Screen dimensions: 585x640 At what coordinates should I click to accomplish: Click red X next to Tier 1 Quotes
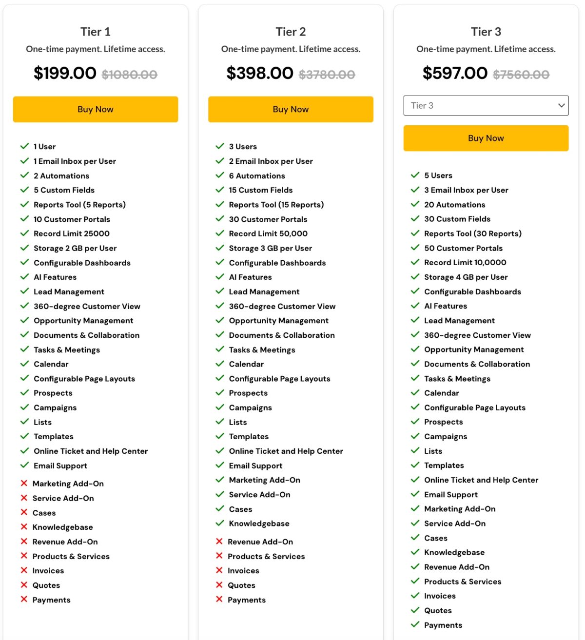[x=24, y=585]
